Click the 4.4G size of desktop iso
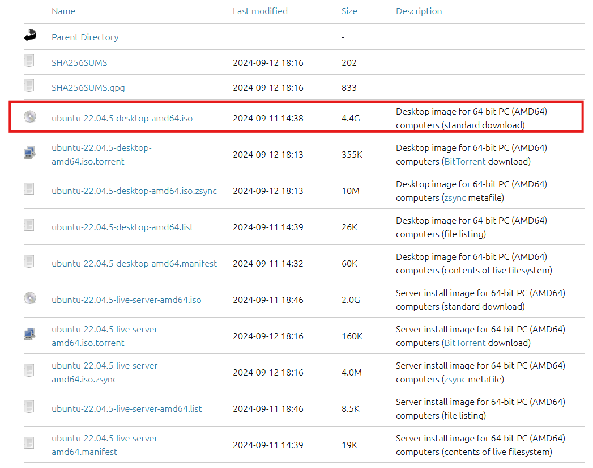This screenshot has height=468, width=593. 351,118
